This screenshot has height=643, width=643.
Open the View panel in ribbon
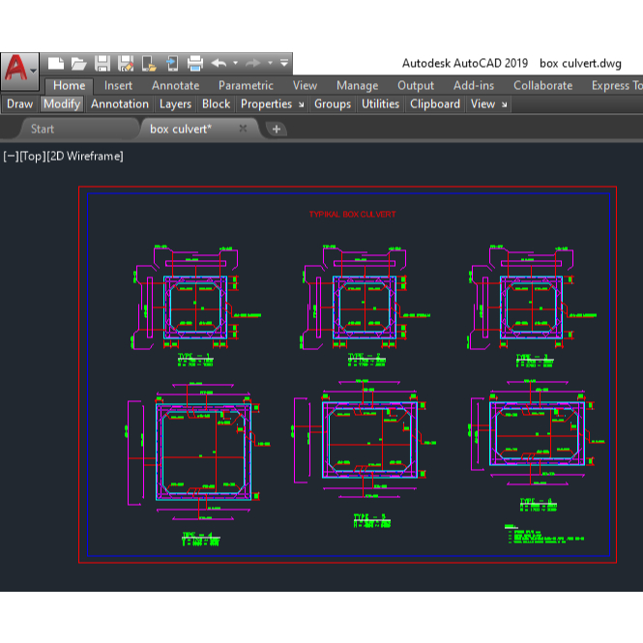(482, 104)
